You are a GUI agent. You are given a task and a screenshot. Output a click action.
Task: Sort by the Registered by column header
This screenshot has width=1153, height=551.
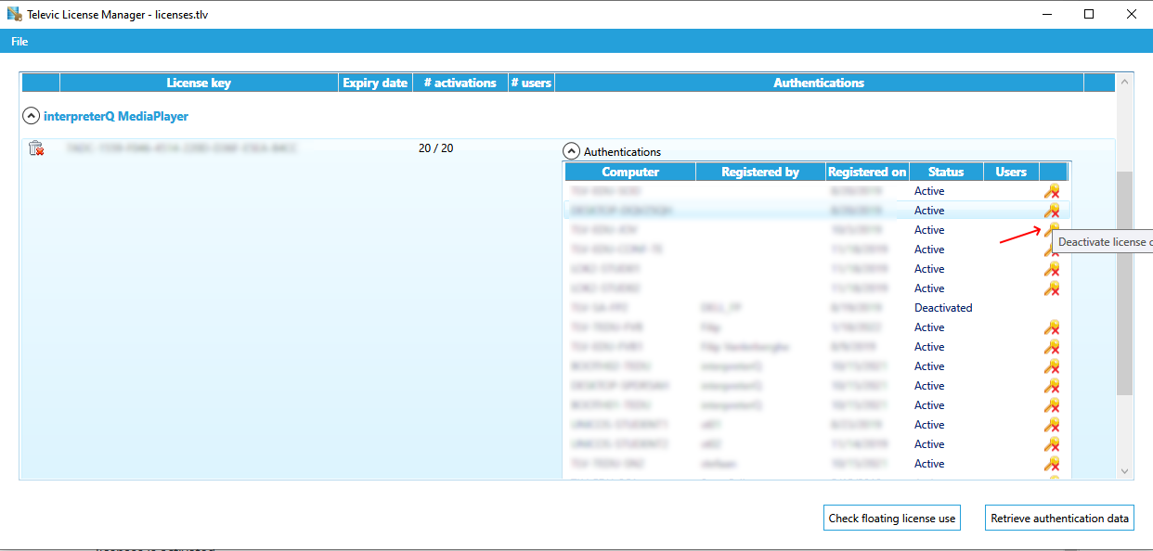click(x=760, y=172)
